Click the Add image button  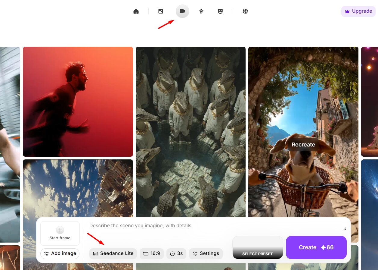[60, 253]
